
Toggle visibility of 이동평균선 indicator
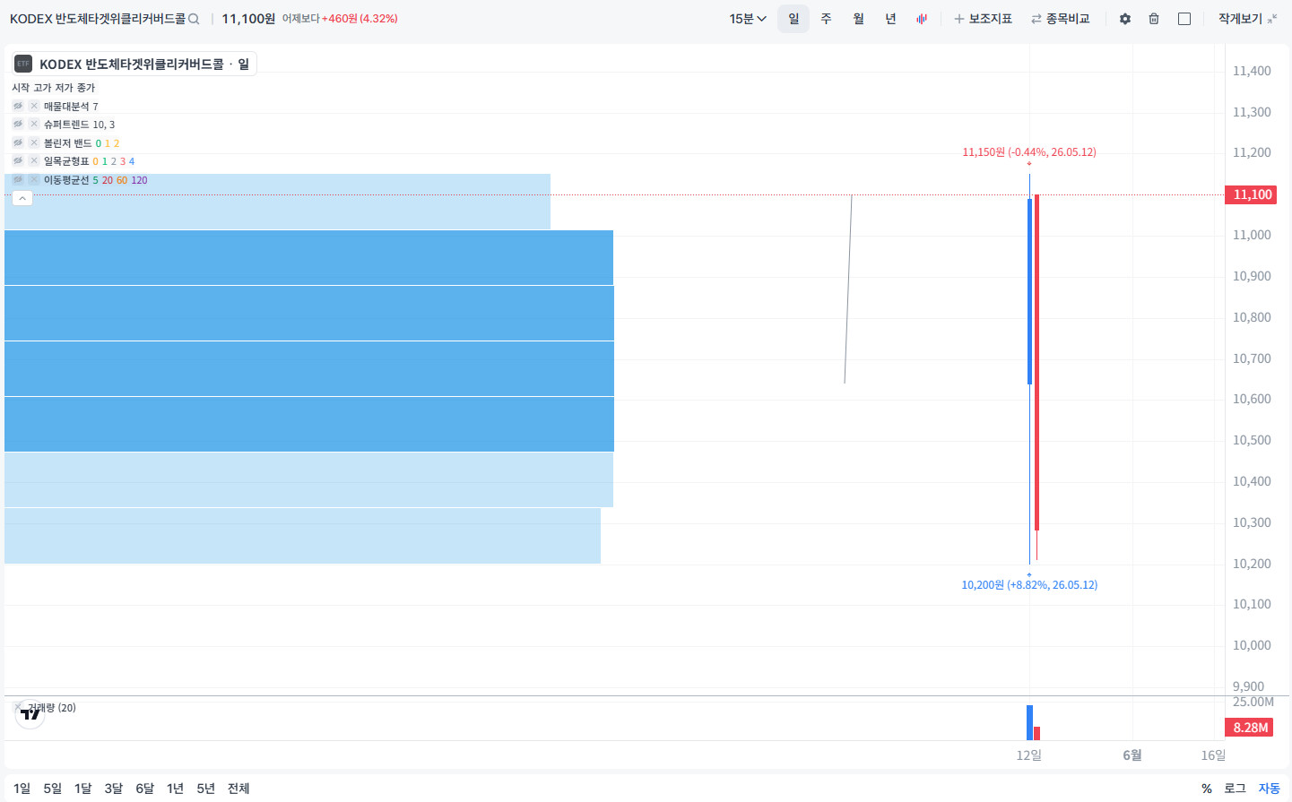[18, 179]
